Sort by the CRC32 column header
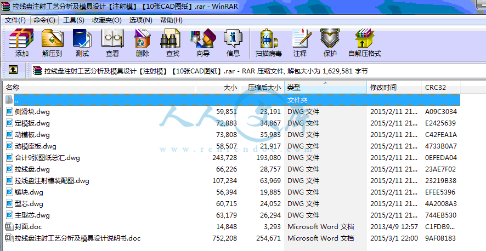Screen dimensions: 486x251 tap(441, 88)
